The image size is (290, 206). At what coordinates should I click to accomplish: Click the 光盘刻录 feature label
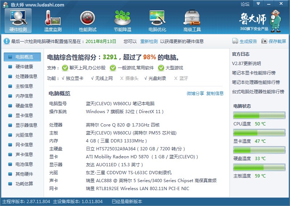pos(157,78)
